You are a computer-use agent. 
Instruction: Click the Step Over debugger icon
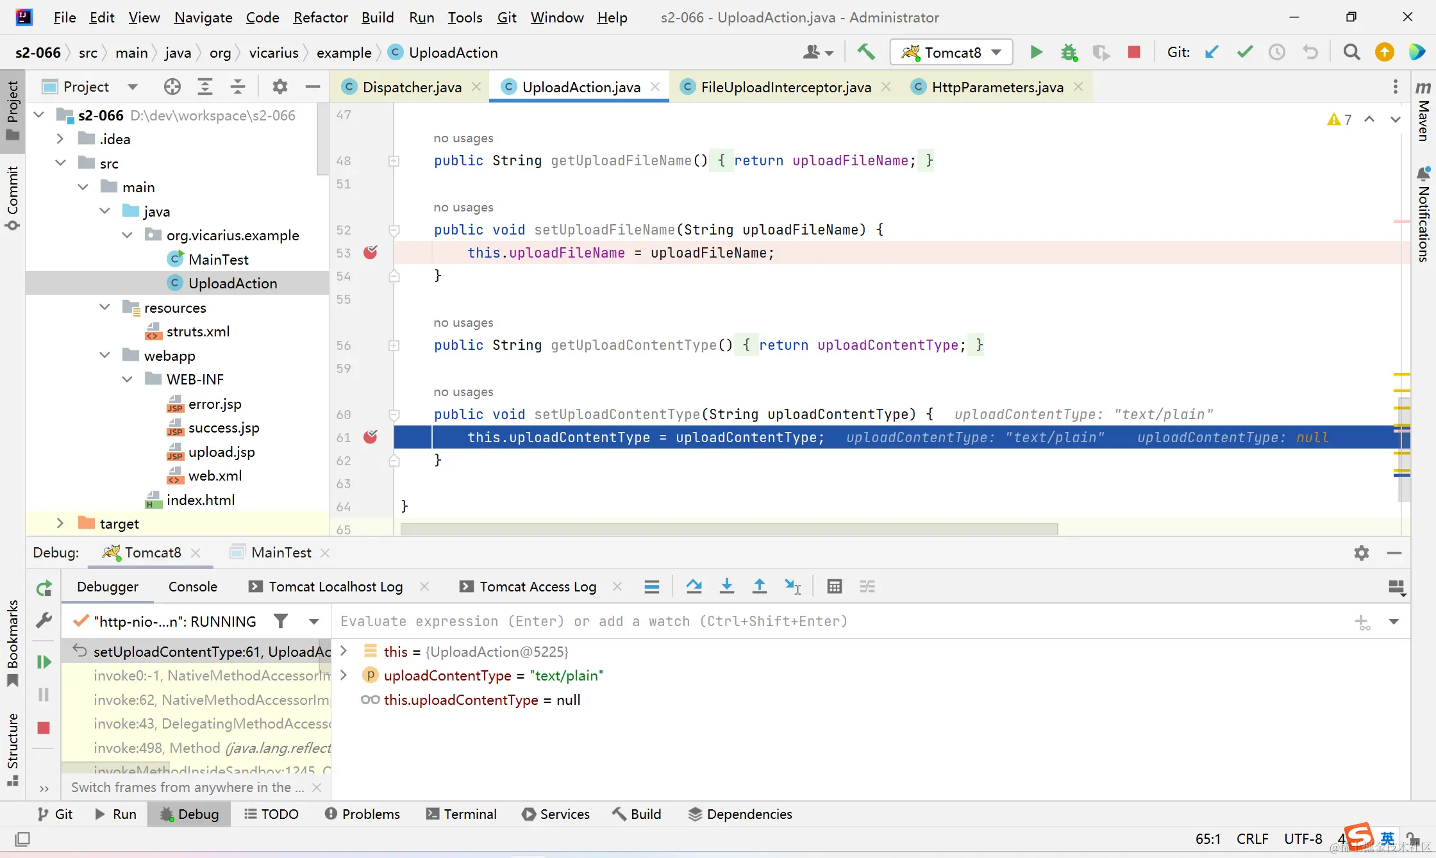pos(694,586)
